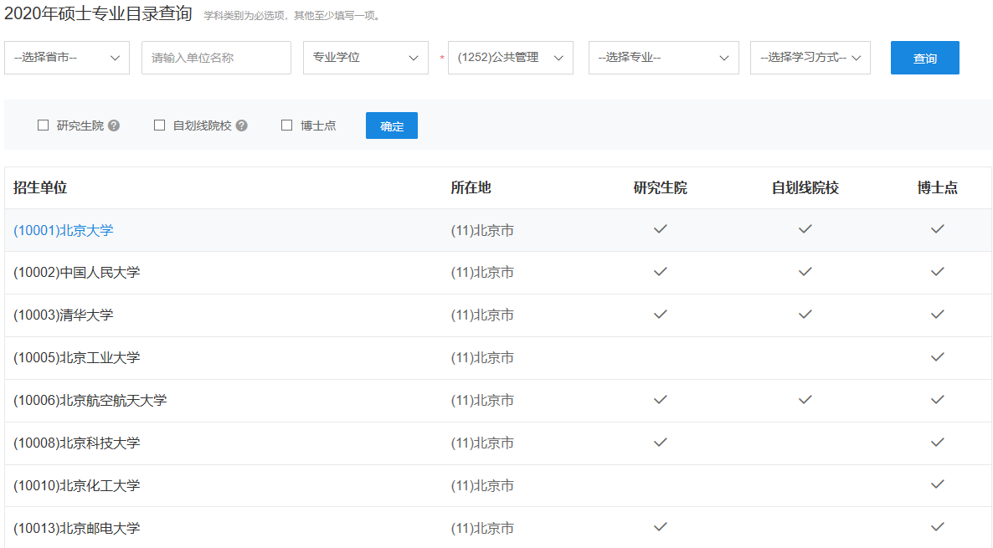This screenshot has height=548, width=993.
Task: Click 博士点 checkmark in 北京大学 row
Action: pyautogui.click(x=937, y=229)
